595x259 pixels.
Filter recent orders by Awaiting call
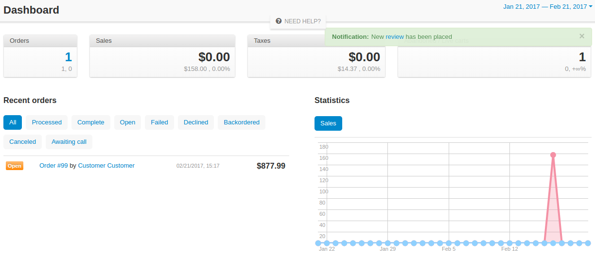click(x=69, y=142)
